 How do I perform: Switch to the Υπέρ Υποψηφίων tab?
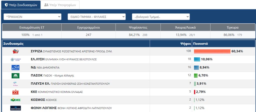click(60, 5)
